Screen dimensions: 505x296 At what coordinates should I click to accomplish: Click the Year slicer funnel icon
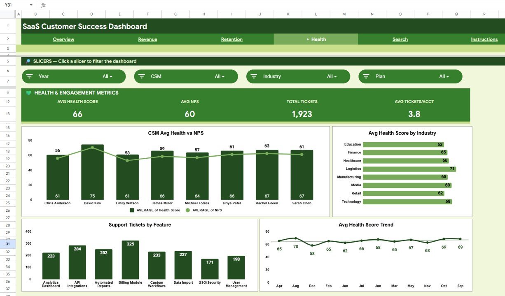point(30,76)
